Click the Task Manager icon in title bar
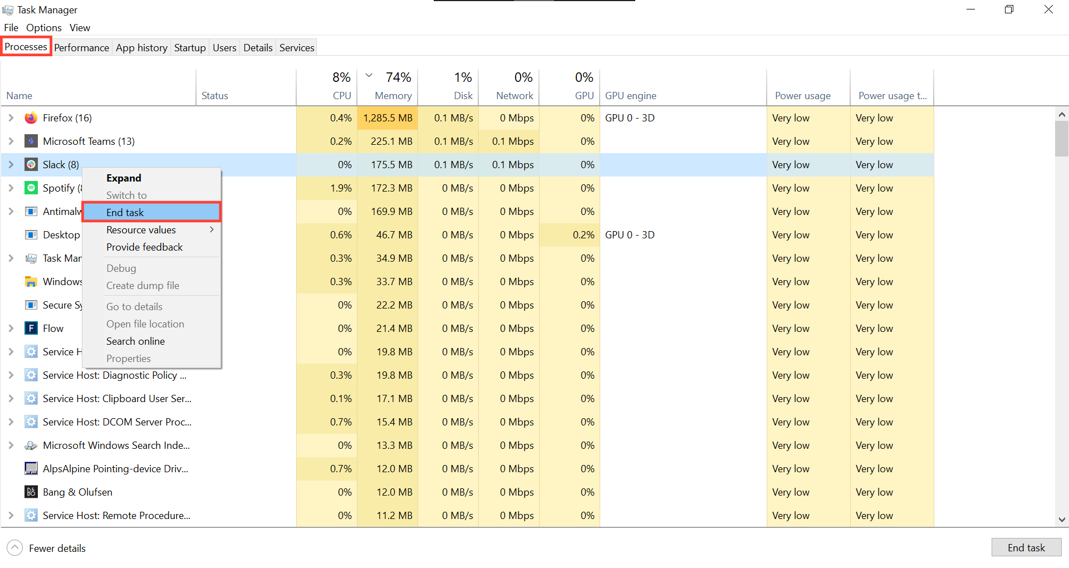Viewport: 1069px width, 568px height. 8,9
